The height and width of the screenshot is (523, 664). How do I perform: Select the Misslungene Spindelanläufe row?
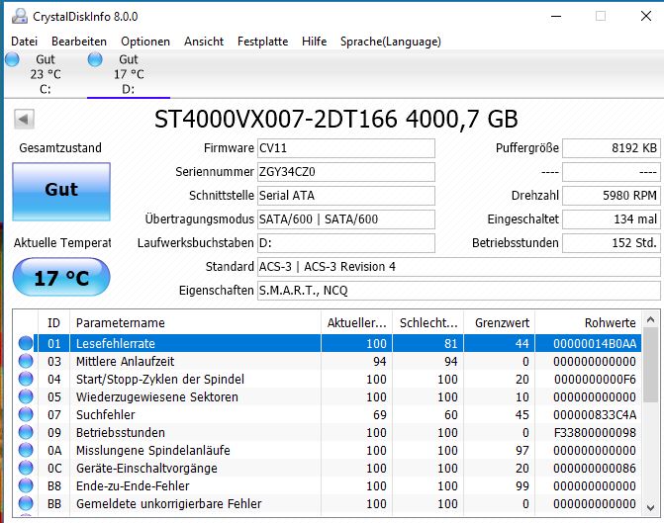coord(328,450)
